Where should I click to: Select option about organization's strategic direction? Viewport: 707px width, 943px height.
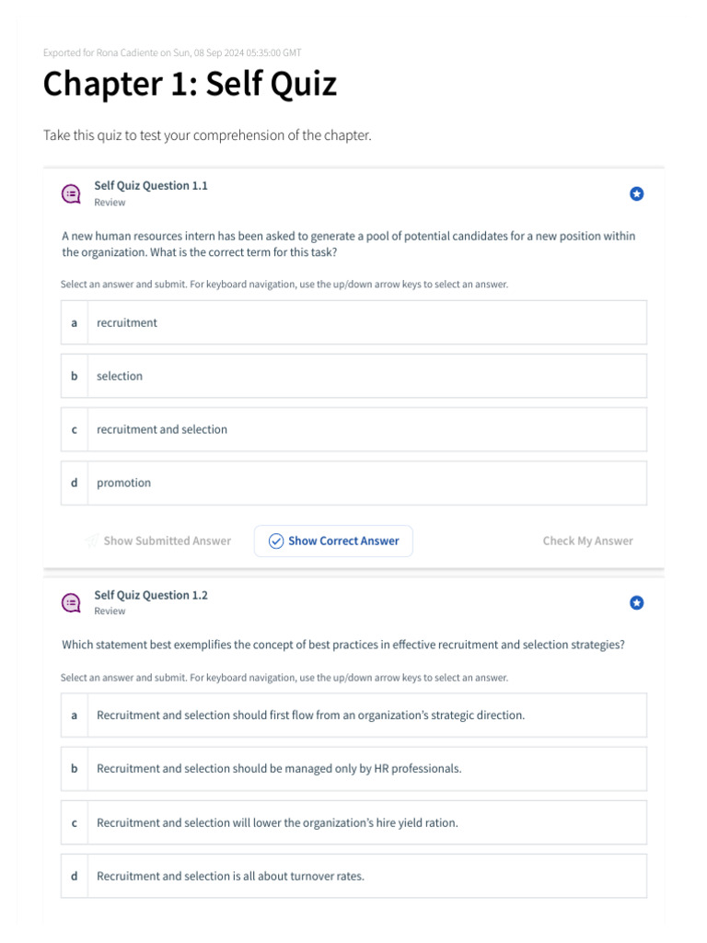[353, 716]
